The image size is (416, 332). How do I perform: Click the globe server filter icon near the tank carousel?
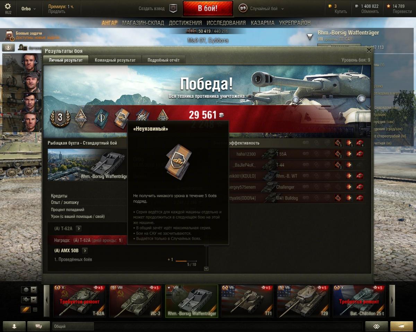(25, 289)
